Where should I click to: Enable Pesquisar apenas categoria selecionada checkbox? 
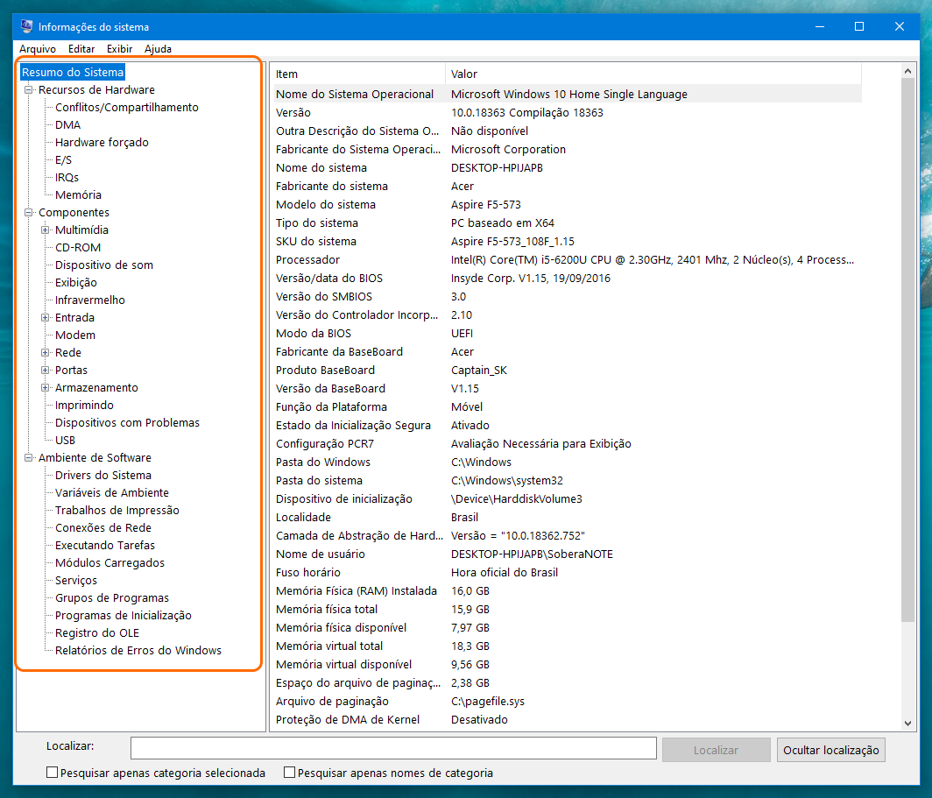(x=53, y=773)
